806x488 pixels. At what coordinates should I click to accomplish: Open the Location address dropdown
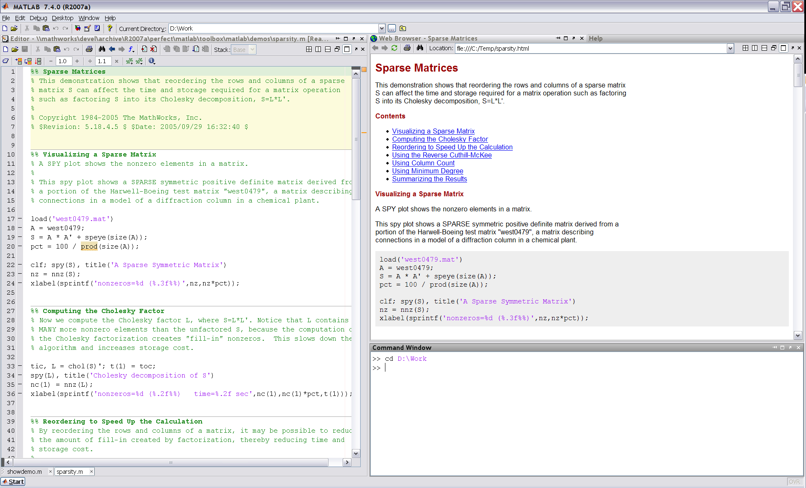[730, 49]
